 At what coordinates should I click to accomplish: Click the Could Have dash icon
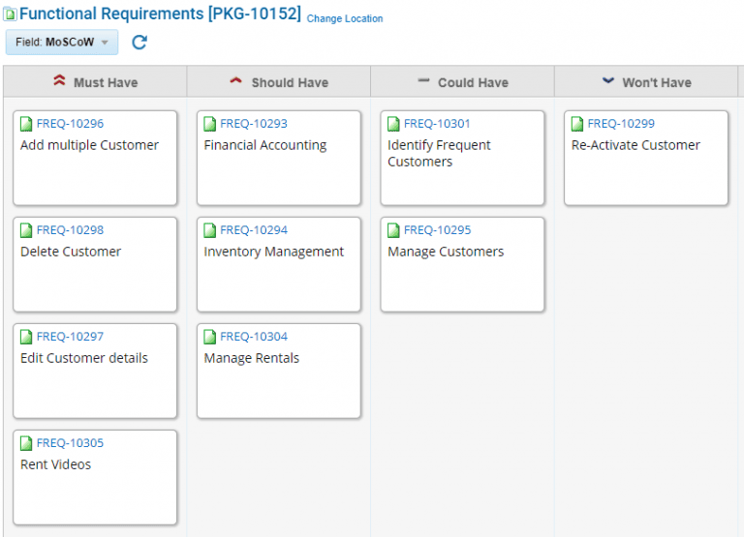click(423, 80)
